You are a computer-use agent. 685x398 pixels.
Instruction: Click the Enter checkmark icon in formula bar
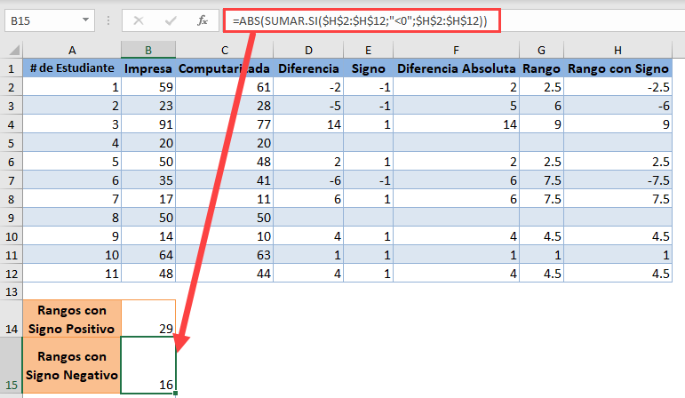(171, 20)
